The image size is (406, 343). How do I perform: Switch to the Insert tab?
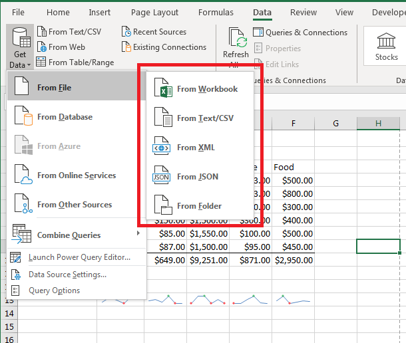(x=99, y=12)
